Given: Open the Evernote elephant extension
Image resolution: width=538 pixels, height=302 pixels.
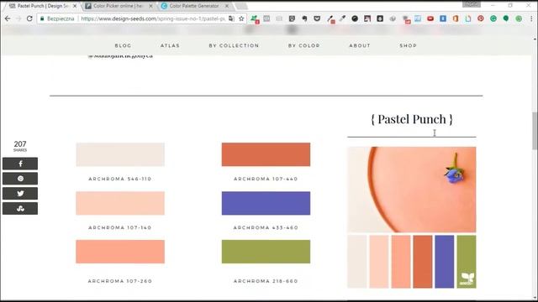Looking at the screenshot, I should (x=304, y=18).
